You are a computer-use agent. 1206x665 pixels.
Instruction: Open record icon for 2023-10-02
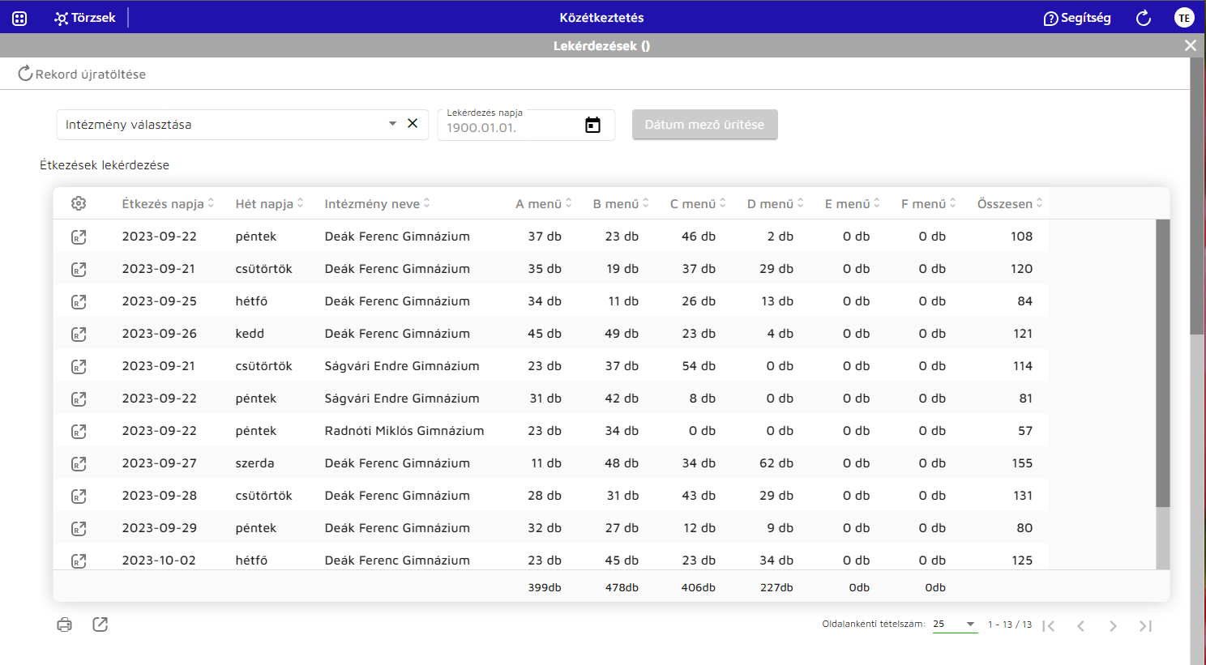pyautogui.click(x=79, y=561)
